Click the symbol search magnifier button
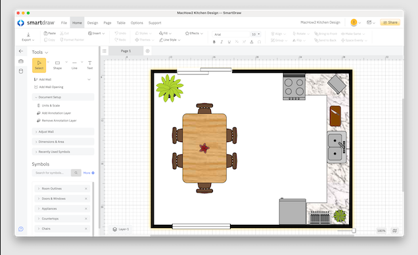This screenshot has height=255, width=418. (76, 173)
